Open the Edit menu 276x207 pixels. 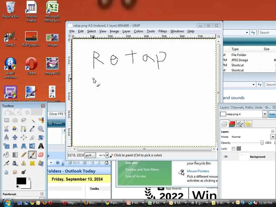click(x=81, y=31)
